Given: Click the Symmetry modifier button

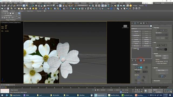Looking at the screenshot, I should coord(147,40).
